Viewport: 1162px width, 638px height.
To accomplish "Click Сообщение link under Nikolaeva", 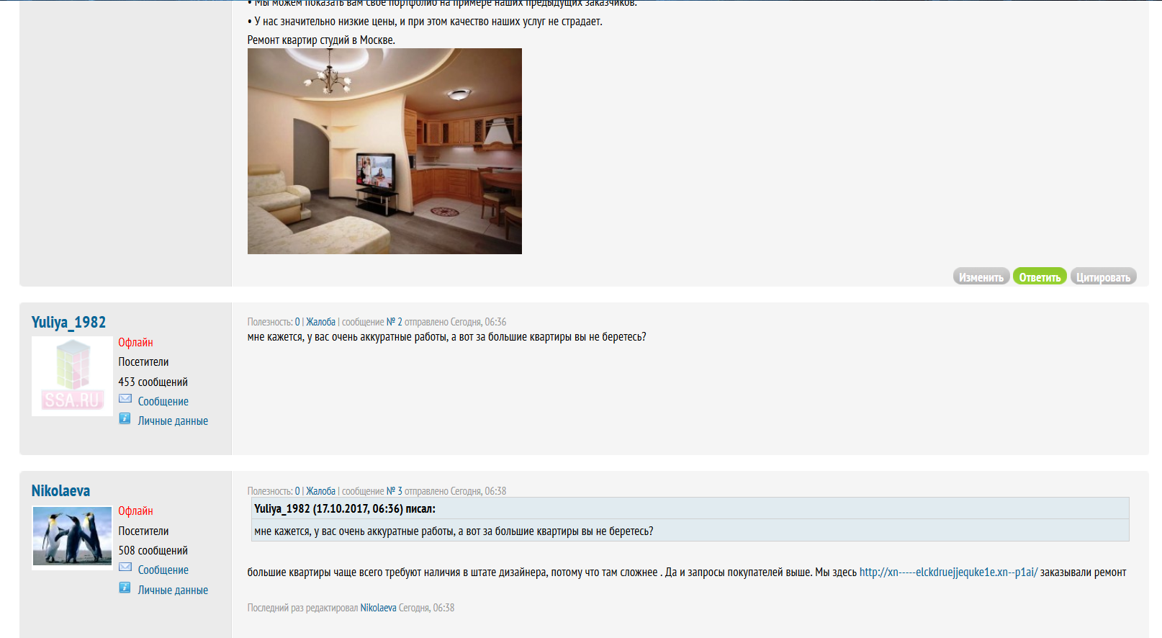I will pos(163,570).
